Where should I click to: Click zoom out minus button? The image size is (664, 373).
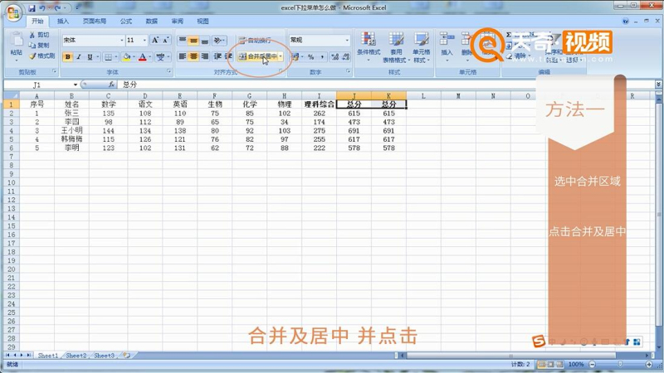coord(592,364)
